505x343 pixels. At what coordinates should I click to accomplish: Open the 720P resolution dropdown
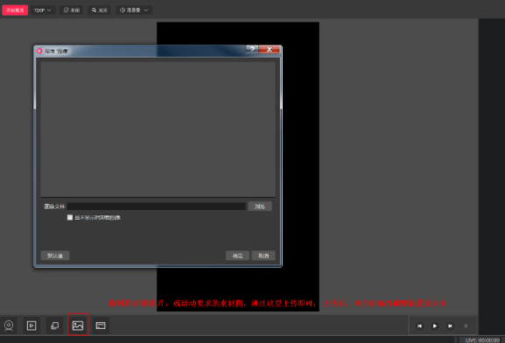(43, 10)
